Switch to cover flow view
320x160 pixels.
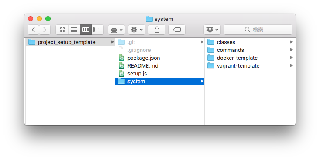97,30
